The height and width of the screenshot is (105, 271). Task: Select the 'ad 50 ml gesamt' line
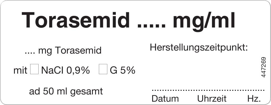tap(66, 92)
